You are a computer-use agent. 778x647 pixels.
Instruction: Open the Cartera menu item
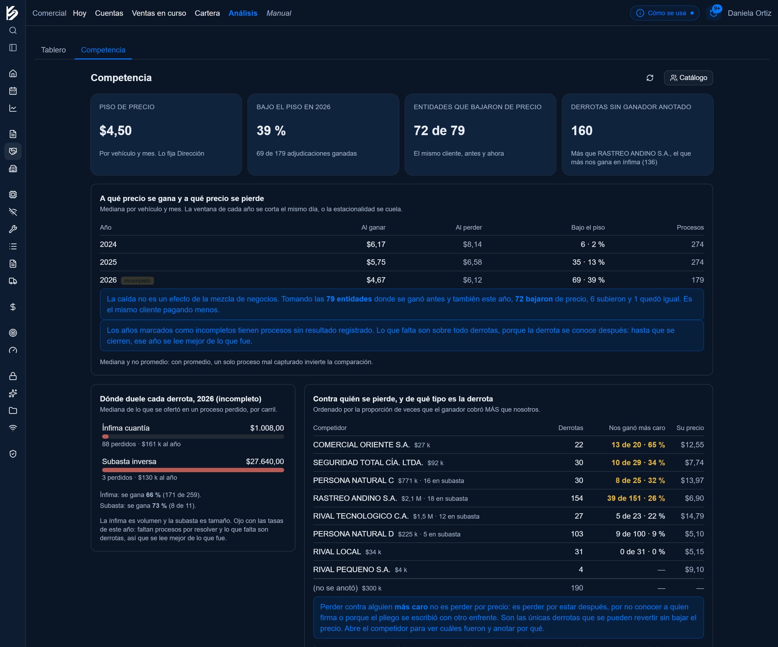207,13
